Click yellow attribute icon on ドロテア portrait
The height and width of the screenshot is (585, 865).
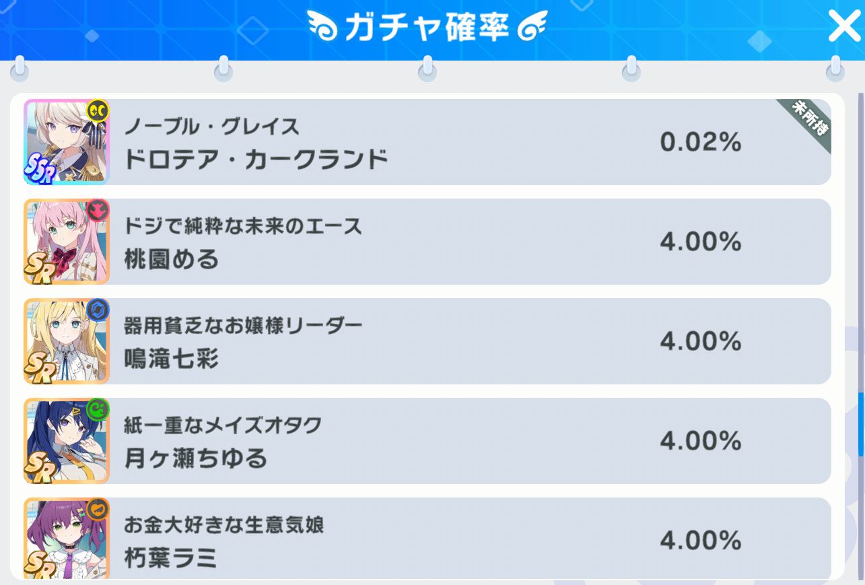[98, 110]
